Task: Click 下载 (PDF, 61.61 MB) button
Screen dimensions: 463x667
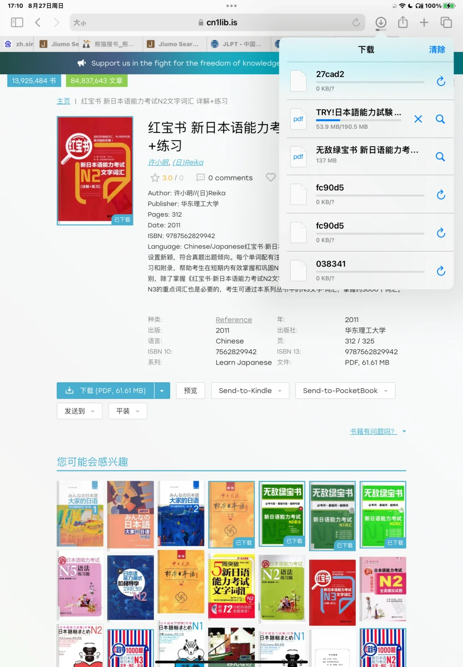Action: pos(105,391)
